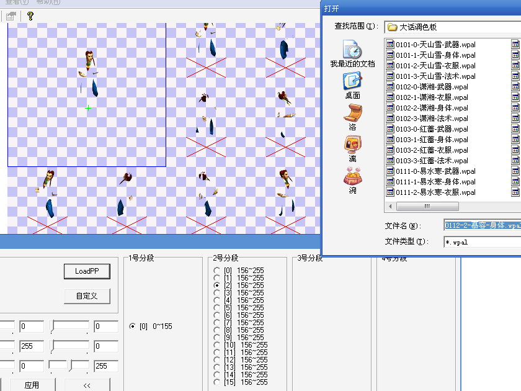
Task: Select radio option [10] 156~255
Action: (x=216, y=345)
